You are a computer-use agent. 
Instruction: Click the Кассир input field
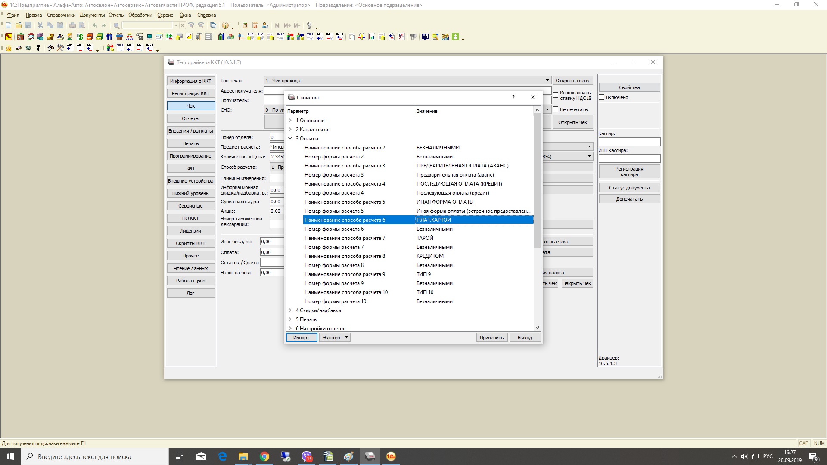click(x=629, y=142)
